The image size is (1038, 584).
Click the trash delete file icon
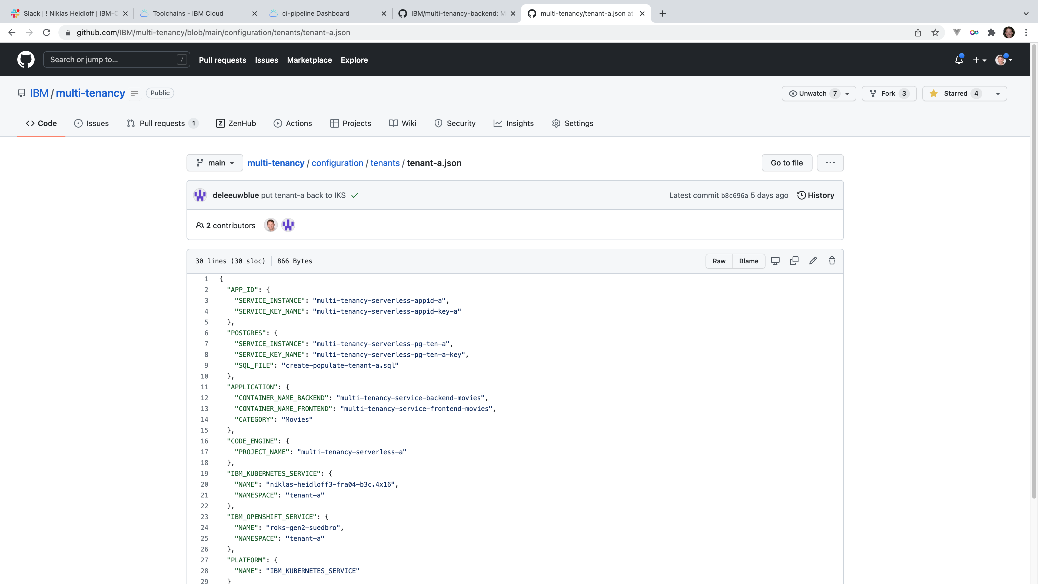832,261
